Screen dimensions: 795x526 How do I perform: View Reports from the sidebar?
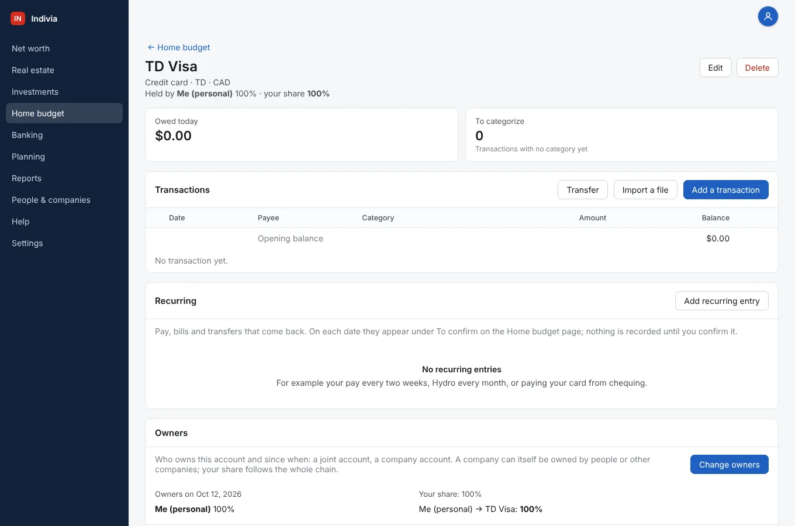pos(64,178)
